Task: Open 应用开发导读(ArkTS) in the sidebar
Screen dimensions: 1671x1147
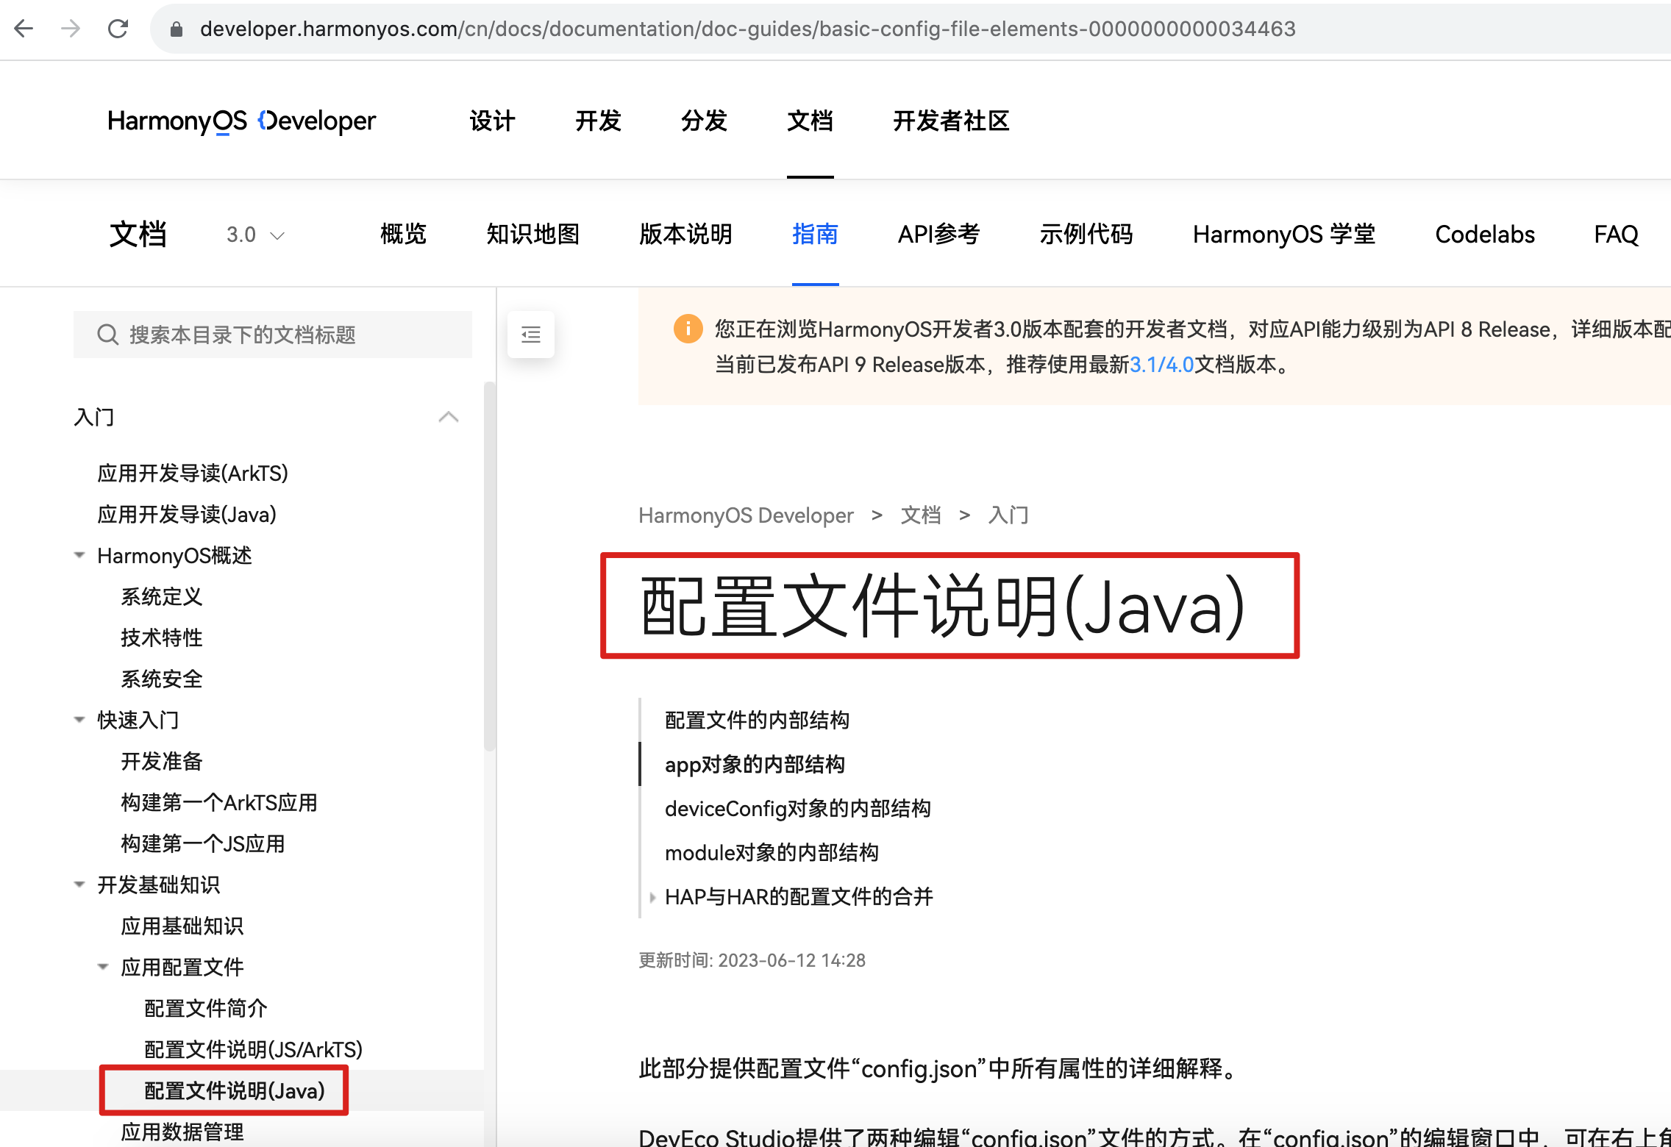Action: click(x=193, y=473)
